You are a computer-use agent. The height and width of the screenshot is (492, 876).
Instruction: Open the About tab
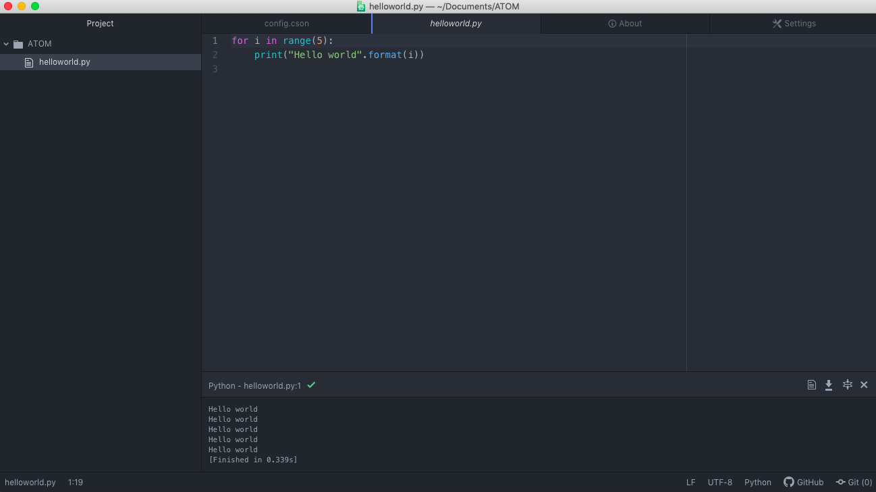point(625,24)
